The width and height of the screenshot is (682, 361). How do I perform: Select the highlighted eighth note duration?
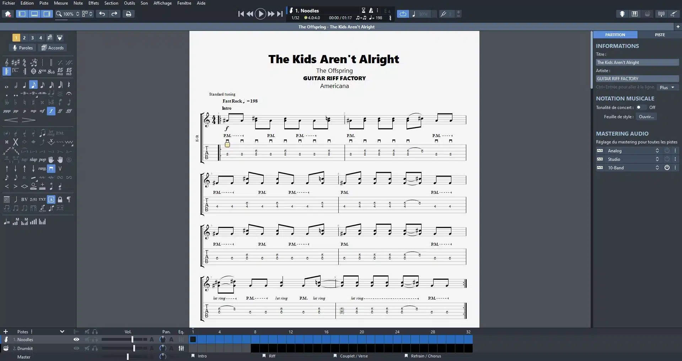click(33, 85)
